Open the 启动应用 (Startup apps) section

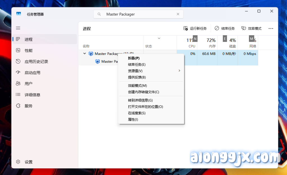point(31,72)
